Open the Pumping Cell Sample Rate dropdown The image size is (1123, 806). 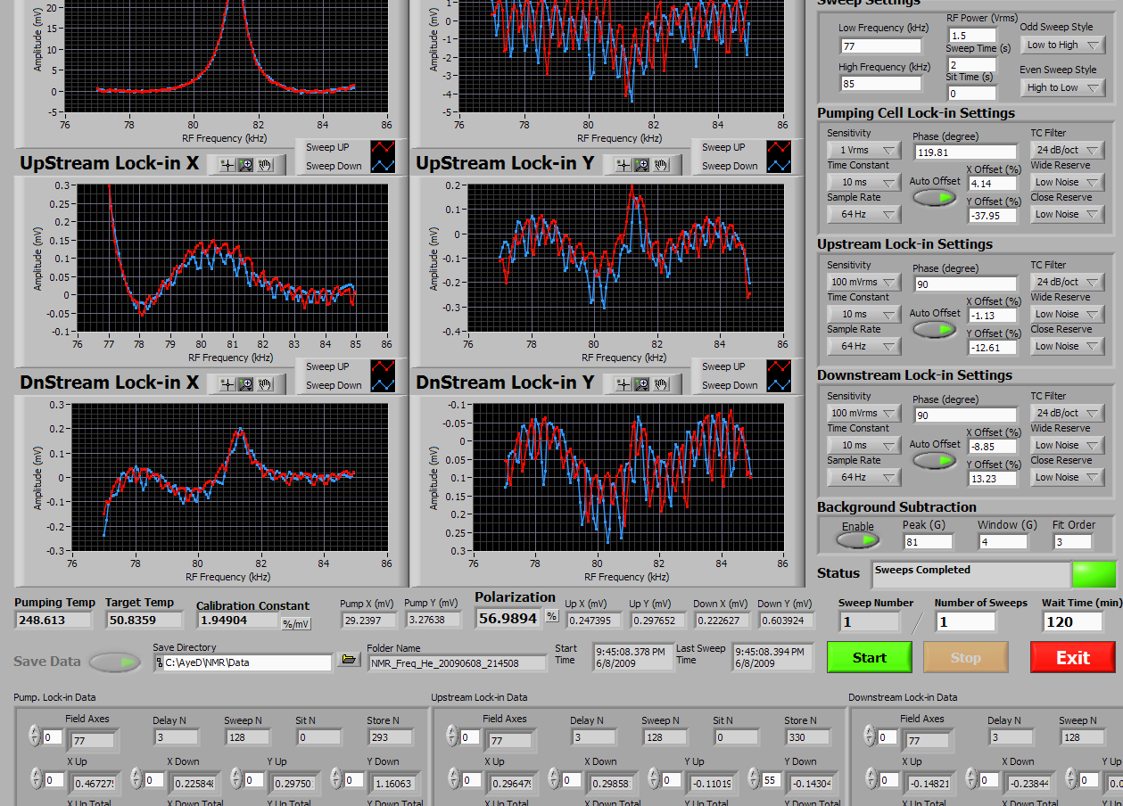[863, 214]
